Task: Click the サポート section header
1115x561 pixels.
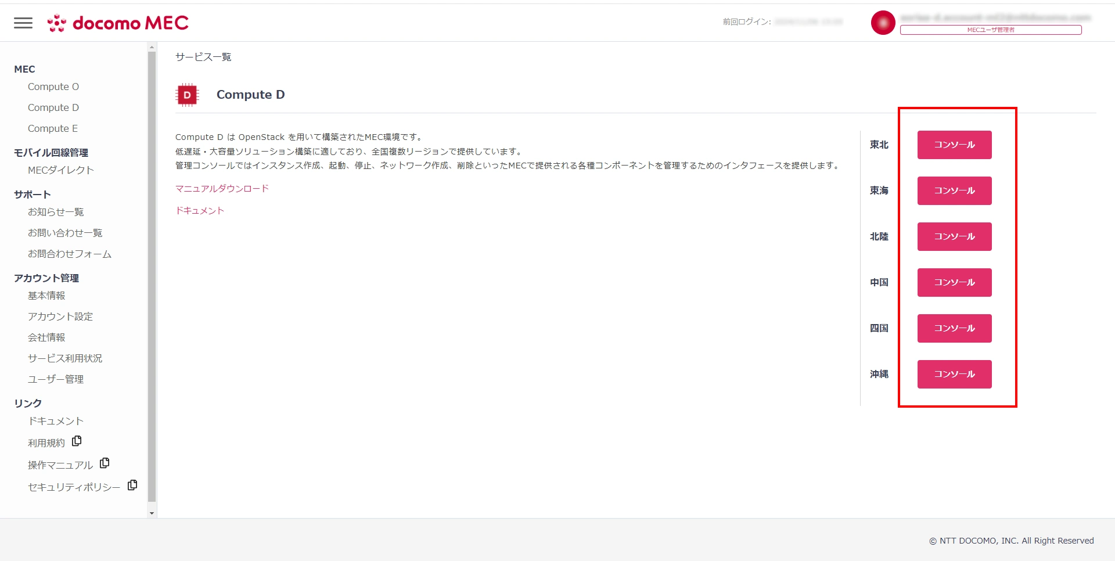Action: (33, 195)
